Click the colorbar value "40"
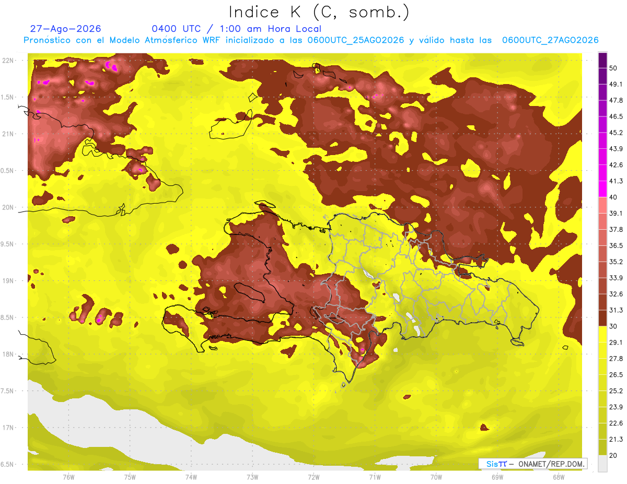 click(613, 197)
